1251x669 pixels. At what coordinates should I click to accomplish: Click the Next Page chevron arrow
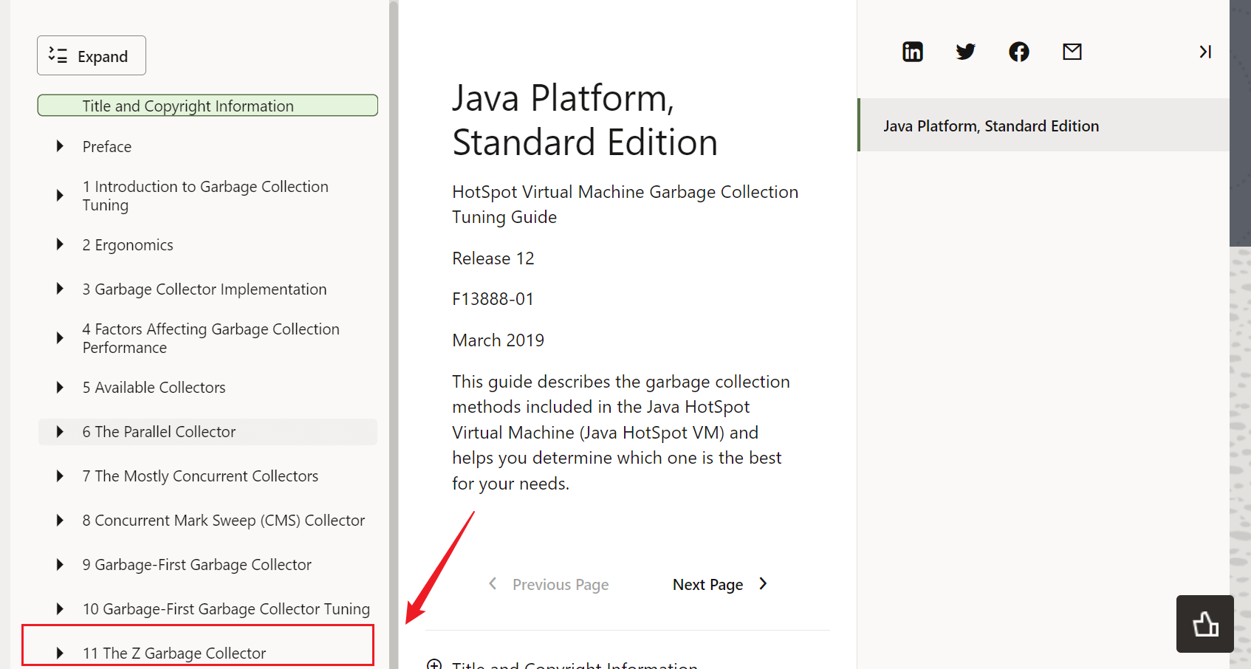[764, 584]
